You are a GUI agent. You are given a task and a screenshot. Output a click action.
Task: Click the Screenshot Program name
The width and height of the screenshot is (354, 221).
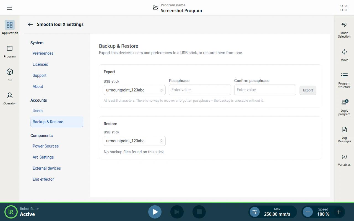(181, 10)
